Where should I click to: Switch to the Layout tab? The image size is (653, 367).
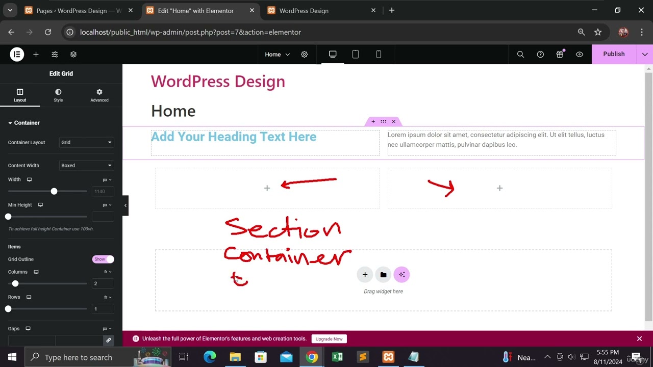pyautogui.click(x=20, y=95)
